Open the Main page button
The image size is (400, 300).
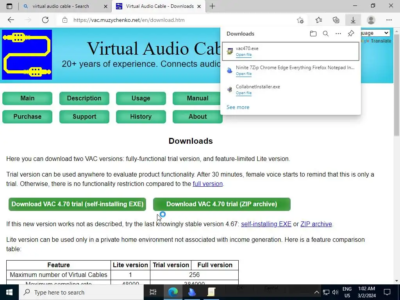[x=27, y=98]
